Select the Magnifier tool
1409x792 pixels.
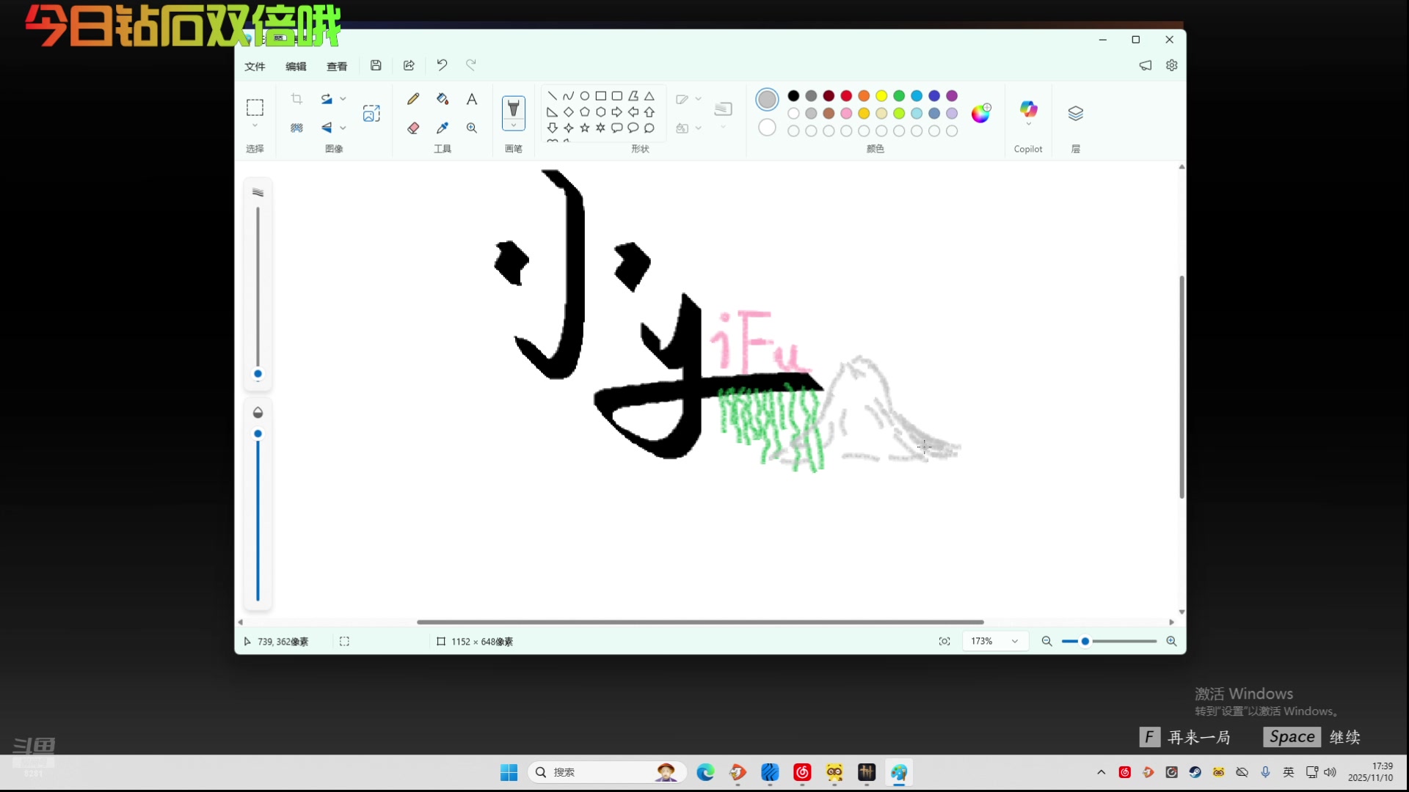tap(472, 128)
